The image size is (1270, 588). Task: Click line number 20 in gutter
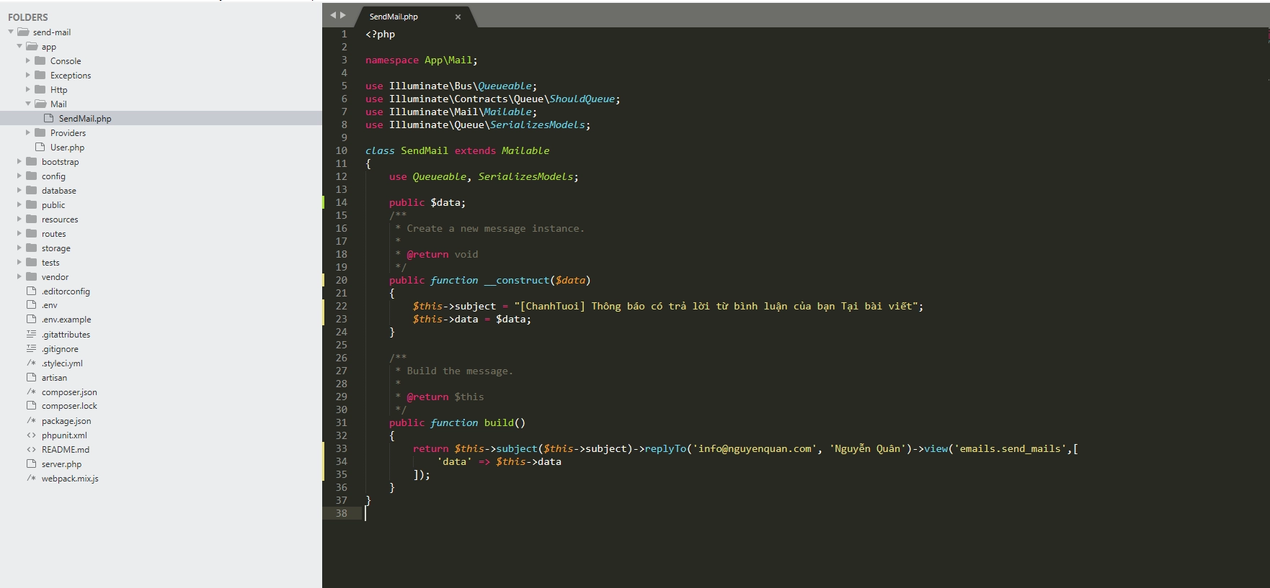click(341, 281)
